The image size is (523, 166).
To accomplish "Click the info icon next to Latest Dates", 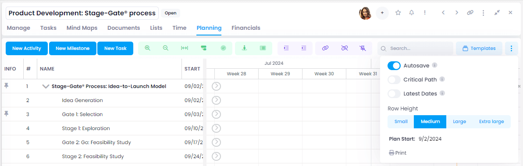I will pos(442,93).
